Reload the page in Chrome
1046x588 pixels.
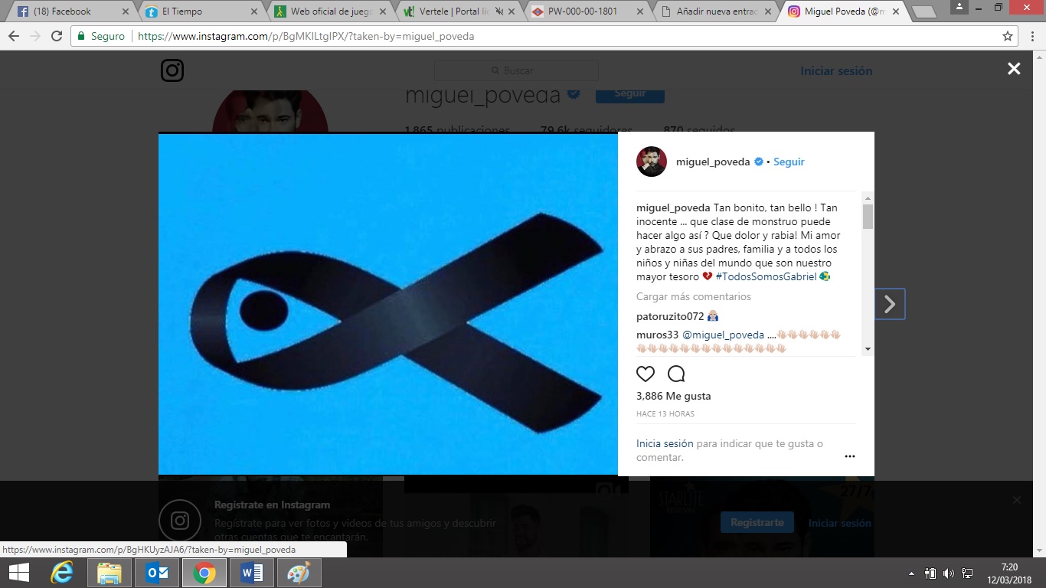(x=57, y=36)
